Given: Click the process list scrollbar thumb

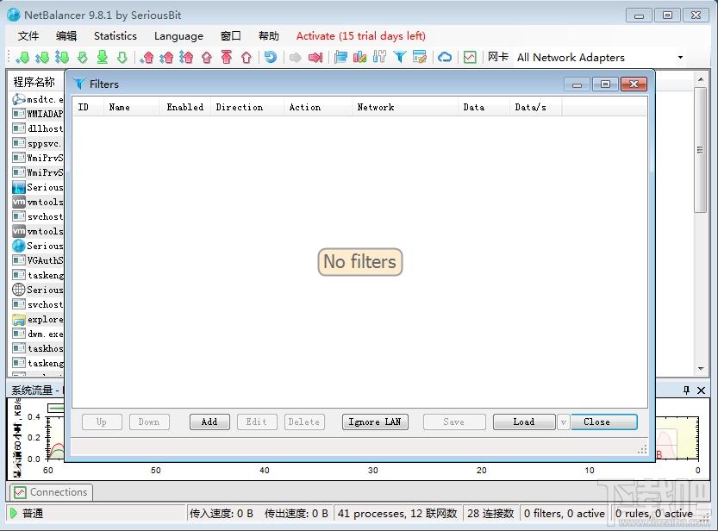Looking at the screenshot, I should click(x=700, y=150).
